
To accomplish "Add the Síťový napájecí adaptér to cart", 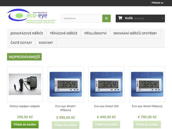I will pos(25,124).
